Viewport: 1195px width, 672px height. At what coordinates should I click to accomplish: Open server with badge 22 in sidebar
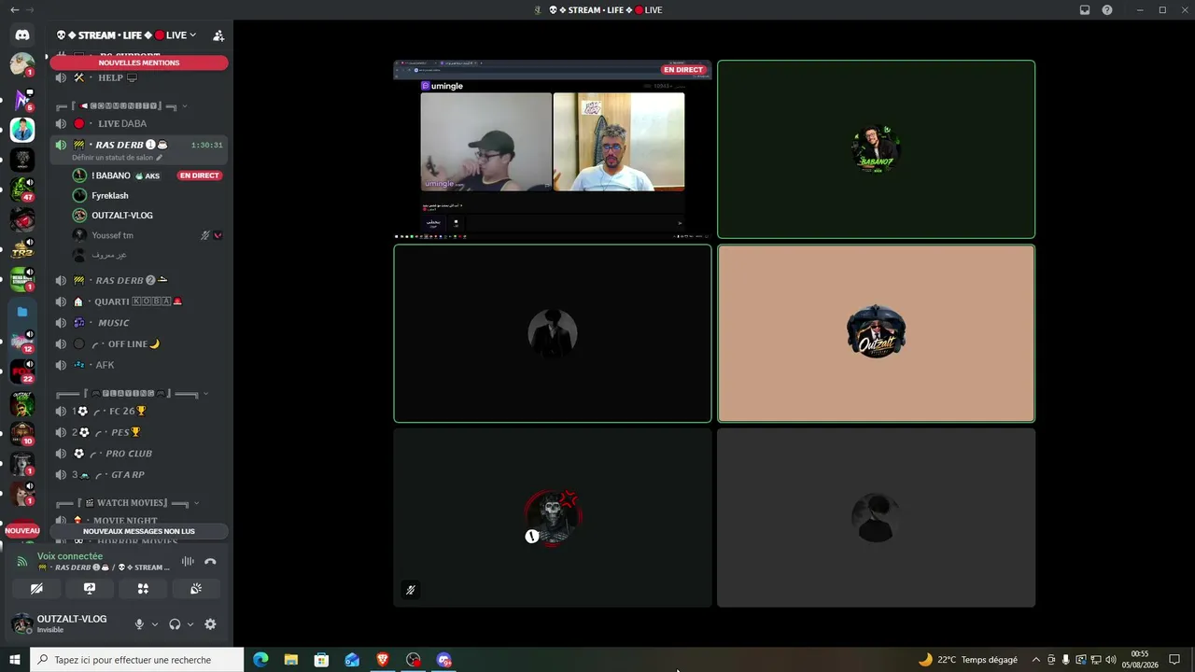(22, 371)
